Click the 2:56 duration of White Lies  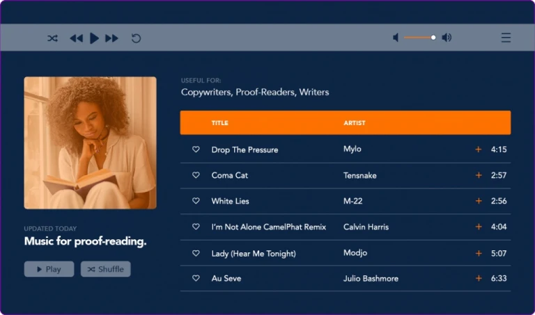tap(499, 201)
